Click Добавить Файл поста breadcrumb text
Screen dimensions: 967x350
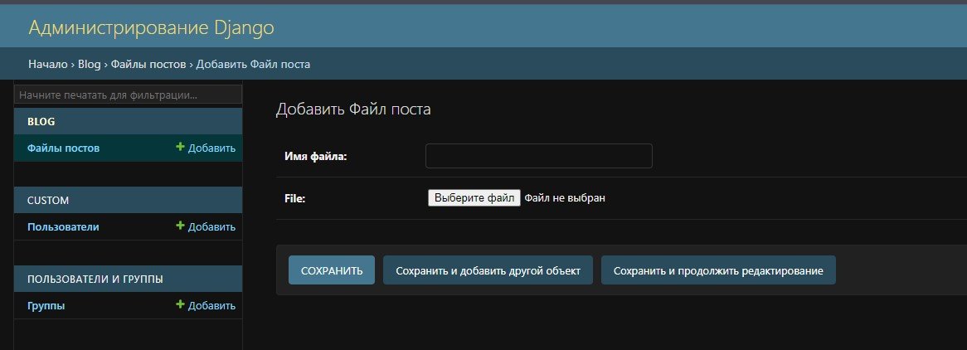click(253, 64)
